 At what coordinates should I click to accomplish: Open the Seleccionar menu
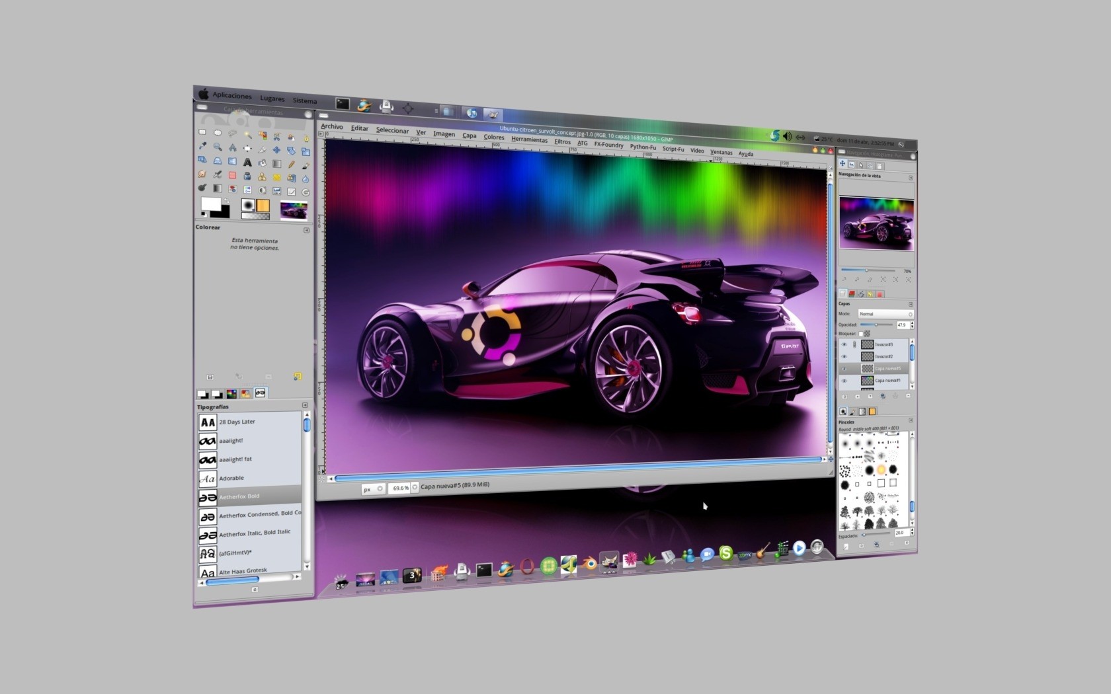[392, 130]
